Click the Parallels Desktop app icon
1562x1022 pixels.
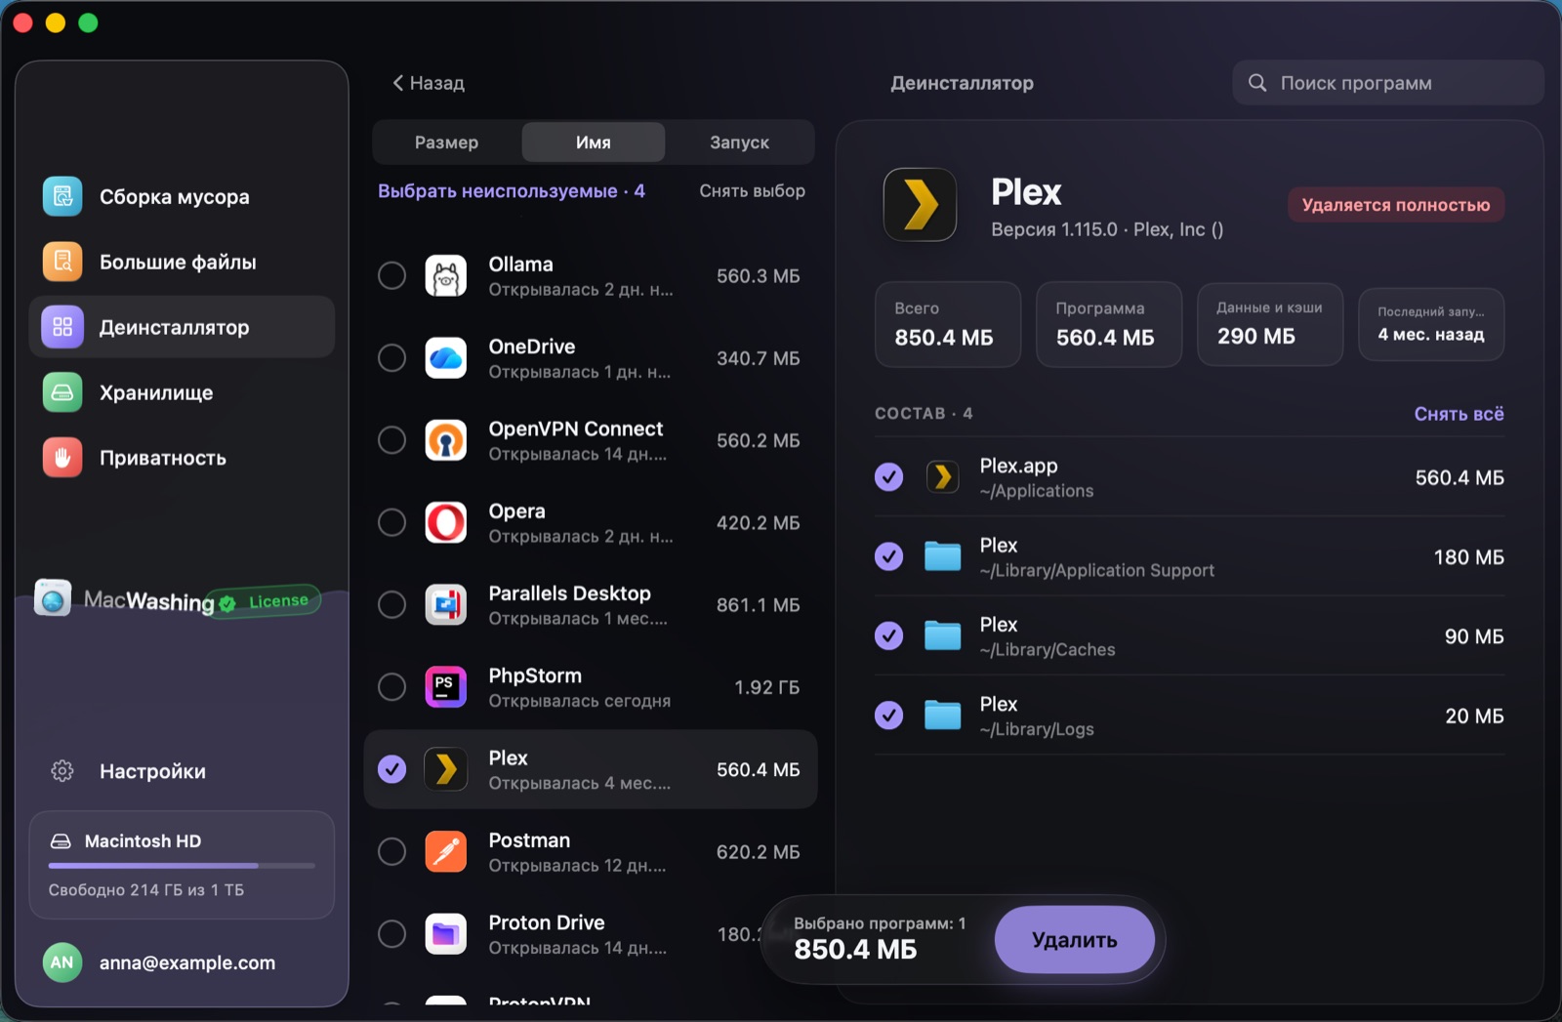pyautogui.click(x=446, y=605)
